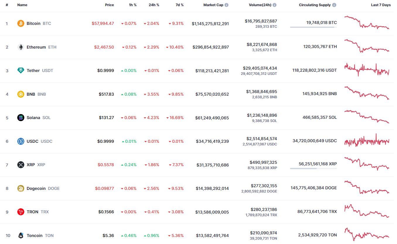Viewport: 397px width, 244px height.
Task: Click the Circulating Supply info icon
Action: (x=334, y=5)
